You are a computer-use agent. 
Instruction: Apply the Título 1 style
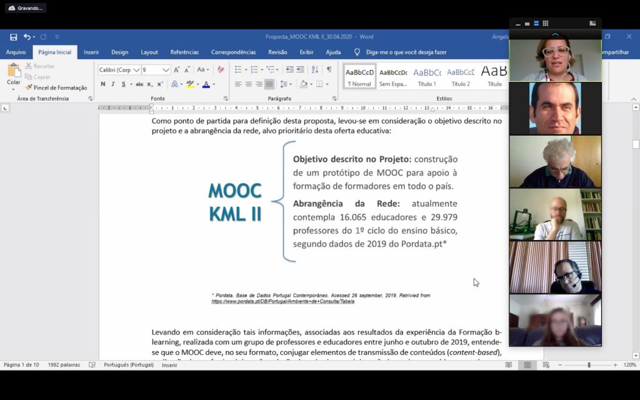(x=427, y=76)
